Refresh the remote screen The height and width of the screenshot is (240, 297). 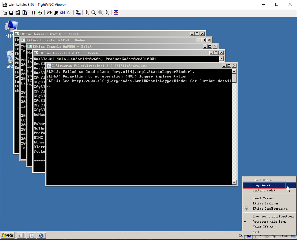(x=40, y=13)
